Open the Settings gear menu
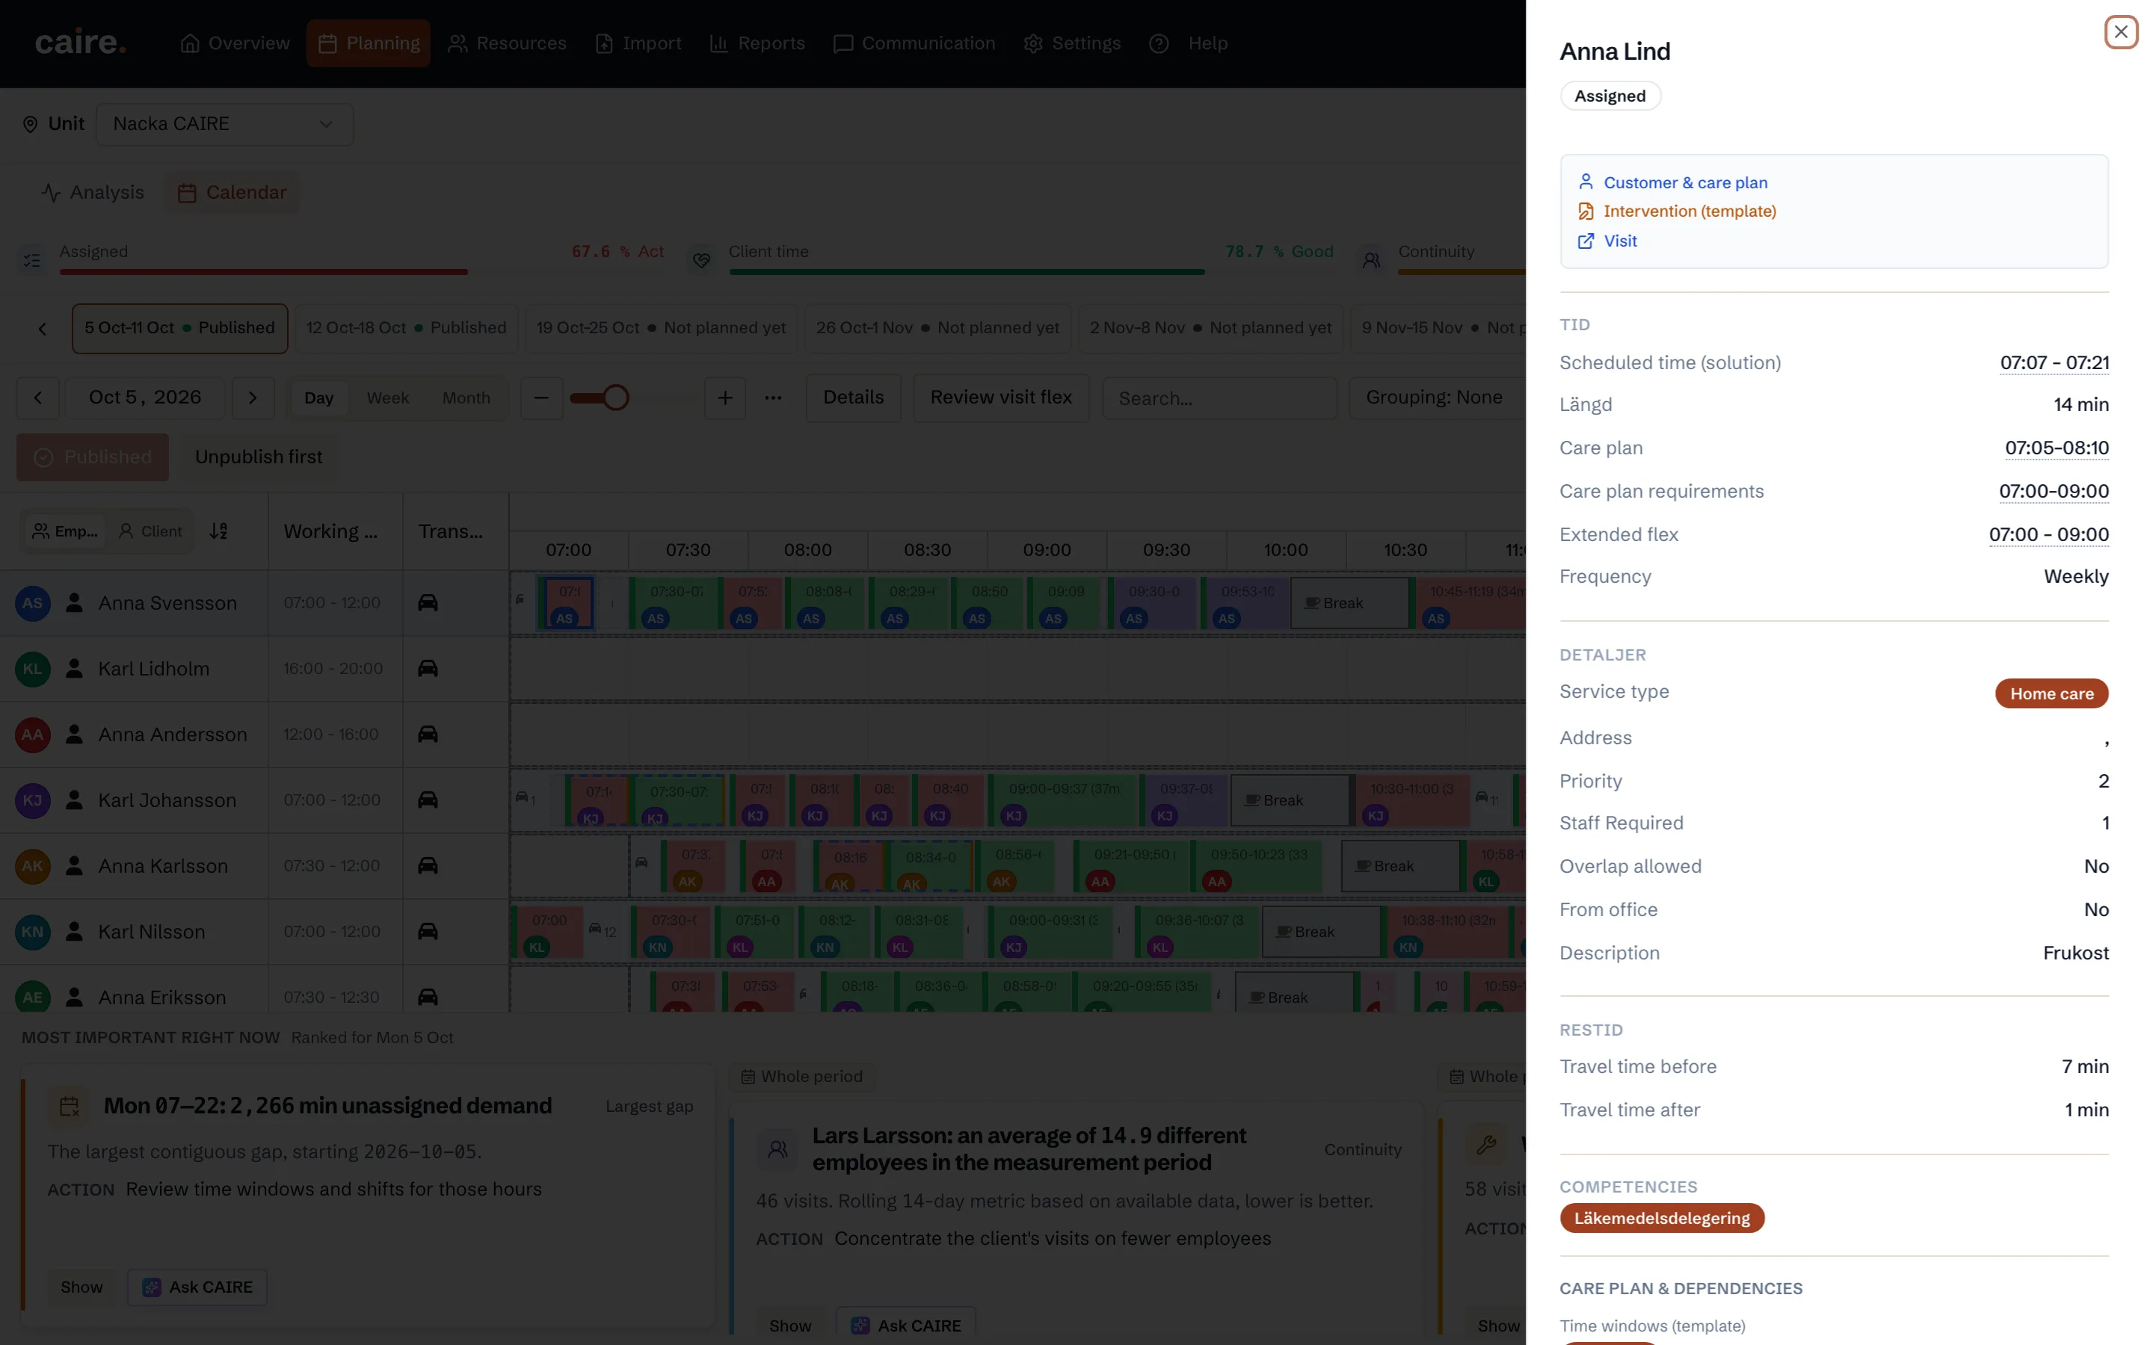Image resolution: width=2153 pixels, height=1345 pixels. point(1072,43)
